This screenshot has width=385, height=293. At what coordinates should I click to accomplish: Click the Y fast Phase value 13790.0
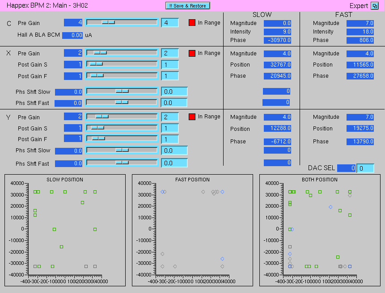coord(360,142)
